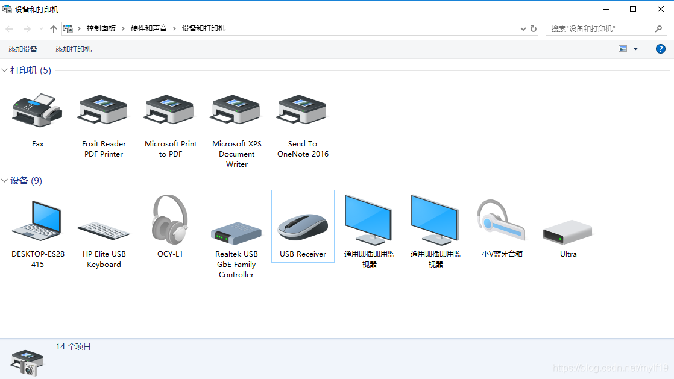Click the 'Send To OneNote 2016' label
The width and height of the screenshot is (674, 379).
303,149
